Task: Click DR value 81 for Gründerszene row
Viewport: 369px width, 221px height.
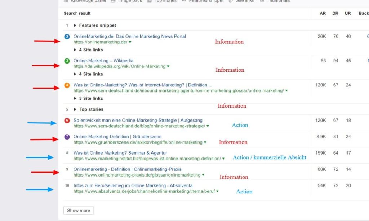Action: click(x=335, y=137)
